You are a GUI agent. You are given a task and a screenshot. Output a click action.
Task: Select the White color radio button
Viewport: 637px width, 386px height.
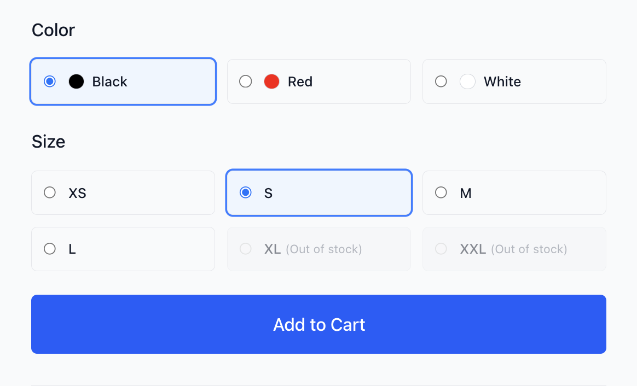(x=441, y=81)
